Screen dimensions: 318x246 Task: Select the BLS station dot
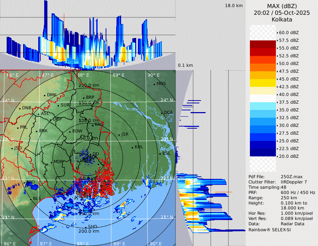tap(31, 199)
